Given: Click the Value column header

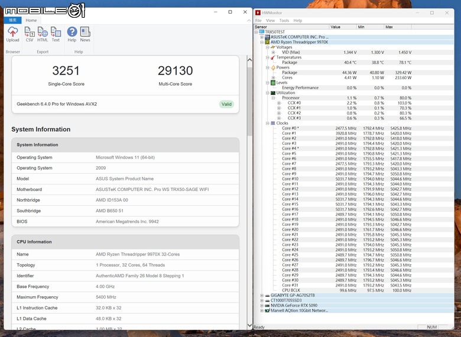Looking at the screenshot, I should 343,27.
